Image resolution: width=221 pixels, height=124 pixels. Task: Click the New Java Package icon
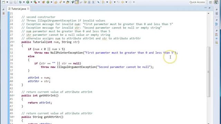(x=43, y=2)
